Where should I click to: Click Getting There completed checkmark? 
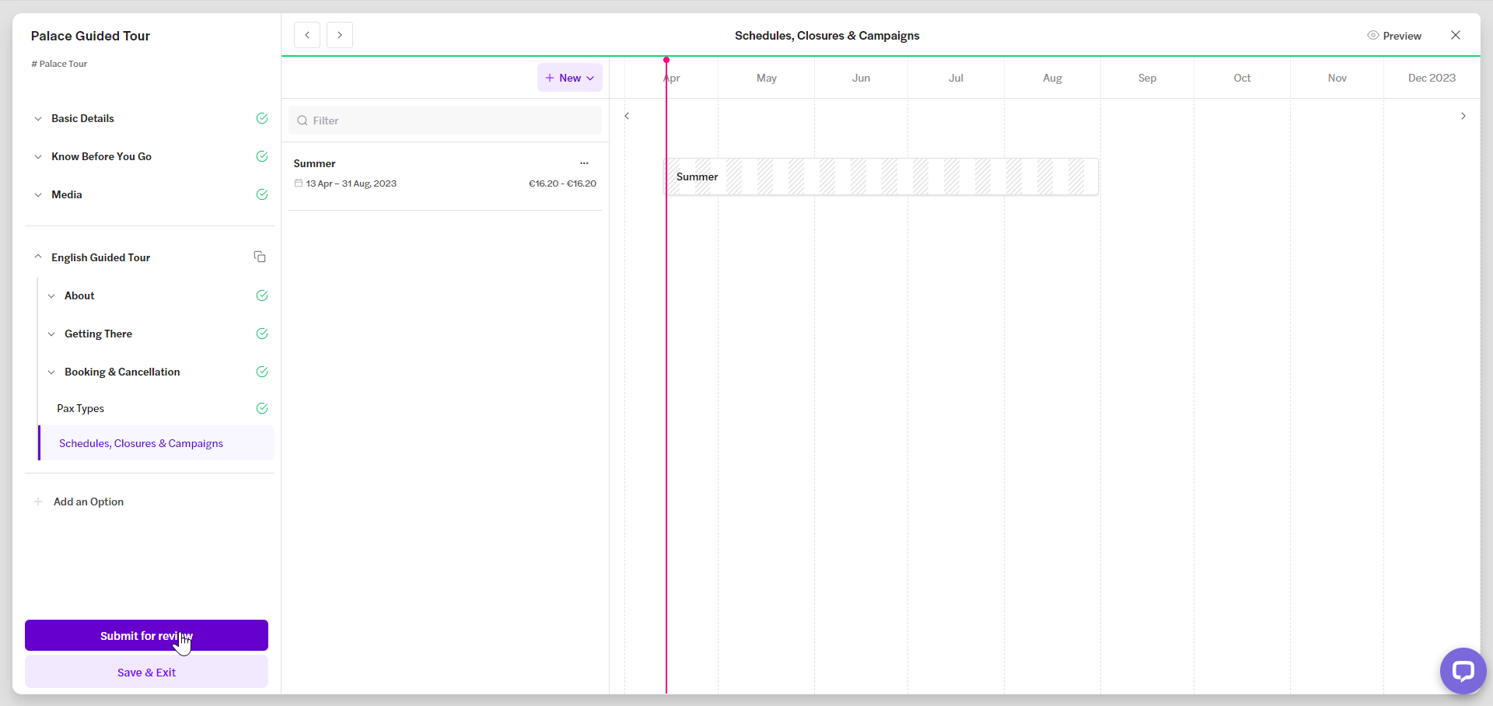262,334
